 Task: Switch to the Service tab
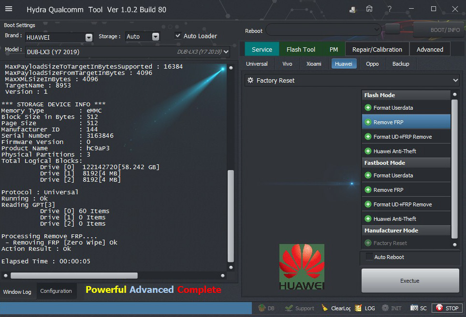click(262, 49)
